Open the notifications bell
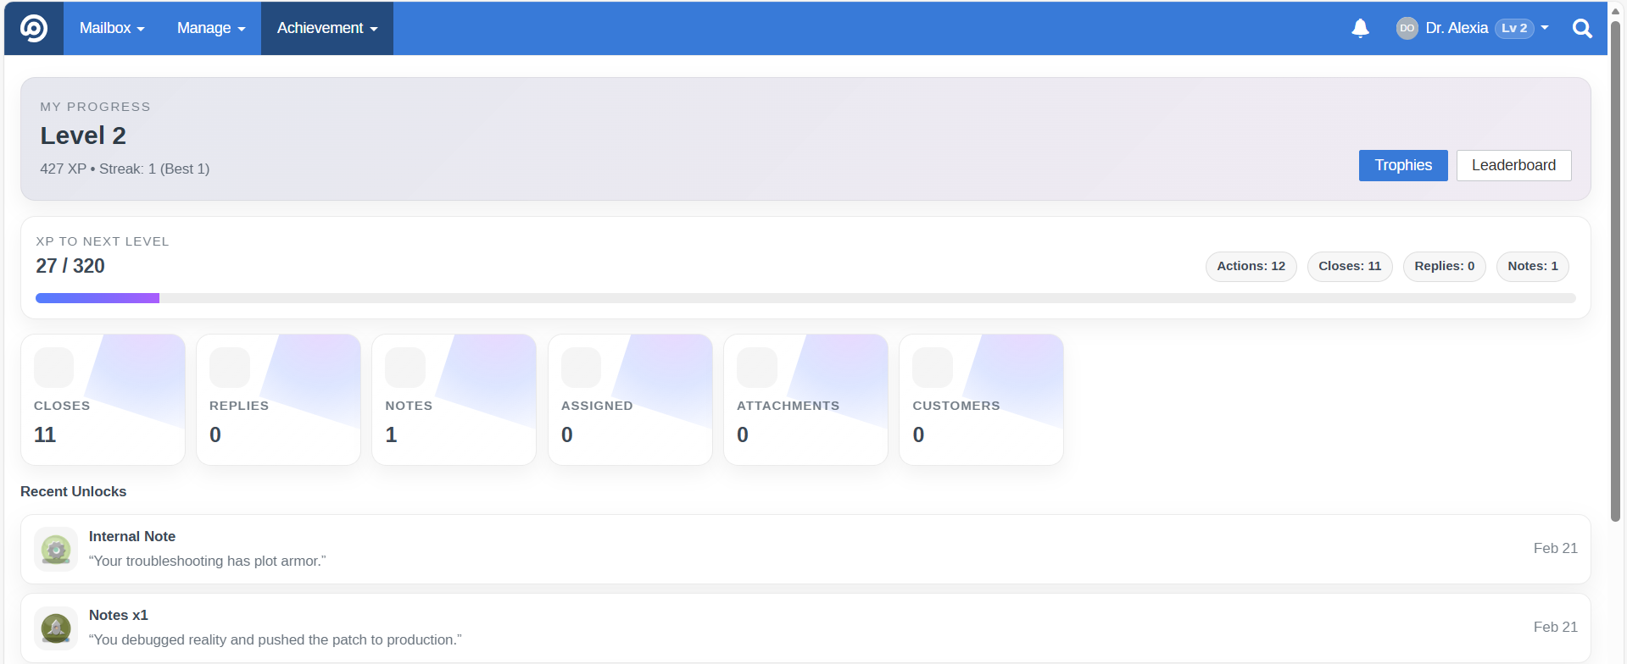This screenshot has height=664, width=1627. (x=1360, y=28)
